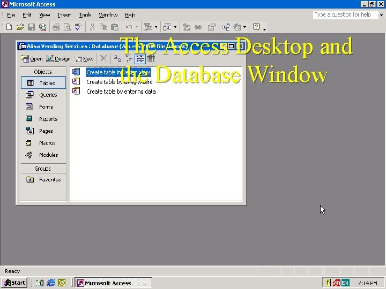Screen dimensions: 386x289
Task: Expand the Analyze dropdown arrow
Action: click(x=175, y=27)
